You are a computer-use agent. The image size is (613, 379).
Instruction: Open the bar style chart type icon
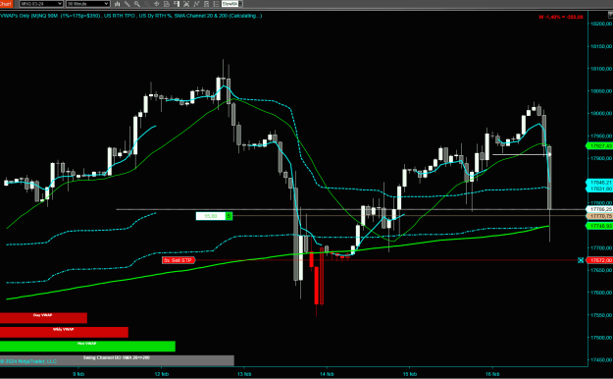pos(117,4)
